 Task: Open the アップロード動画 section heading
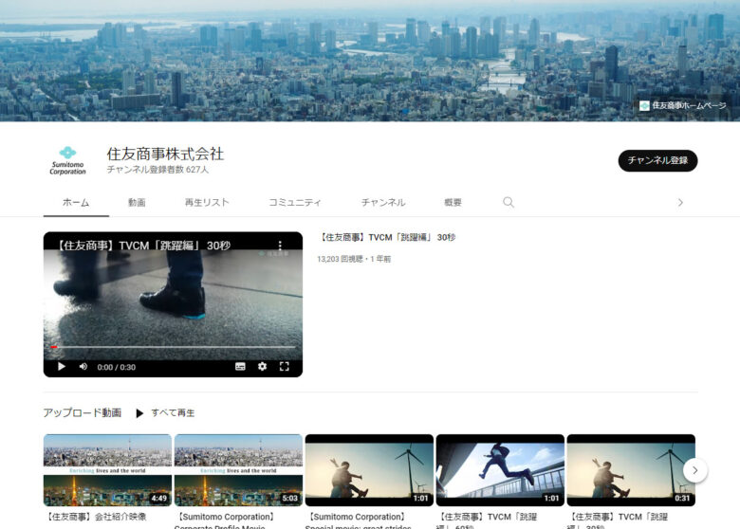[83, 413]
